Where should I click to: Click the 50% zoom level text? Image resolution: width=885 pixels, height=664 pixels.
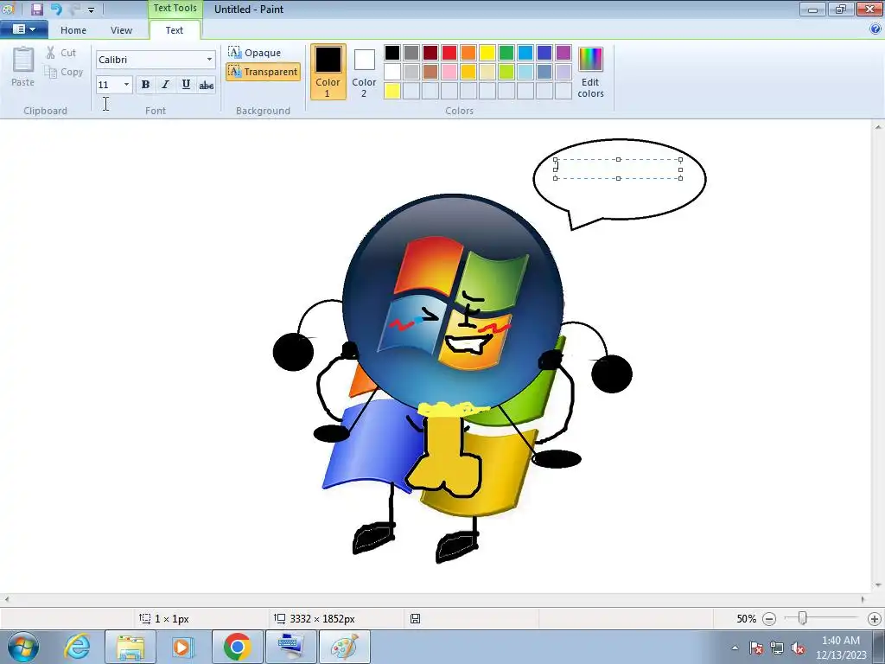point(746,619)
